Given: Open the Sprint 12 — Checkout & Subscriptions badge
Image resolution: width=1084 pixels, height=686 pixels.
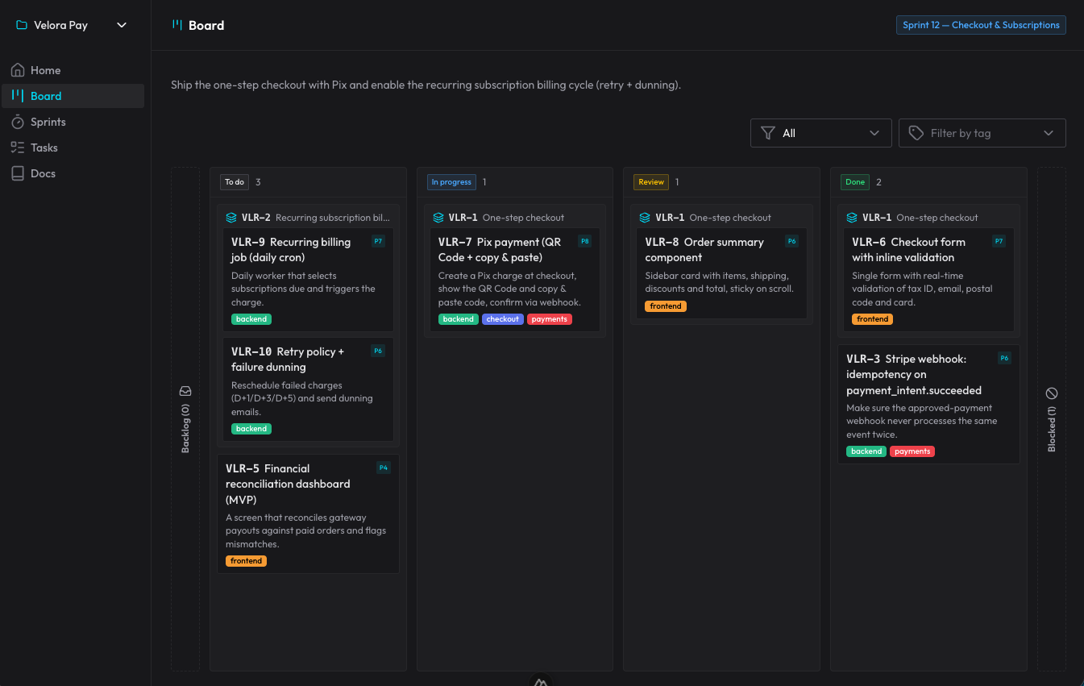Looking at the screenshot, I should 981,25.
